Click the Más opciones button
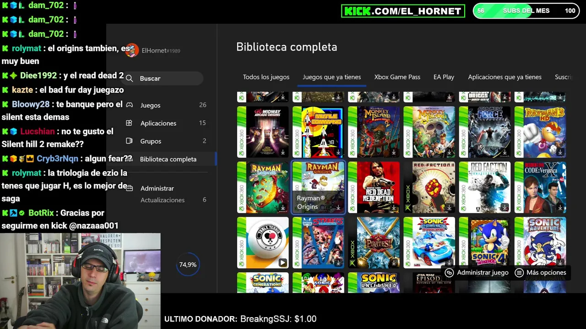The width and height of the screenshot is (586, 329). [x=541, y=272]
